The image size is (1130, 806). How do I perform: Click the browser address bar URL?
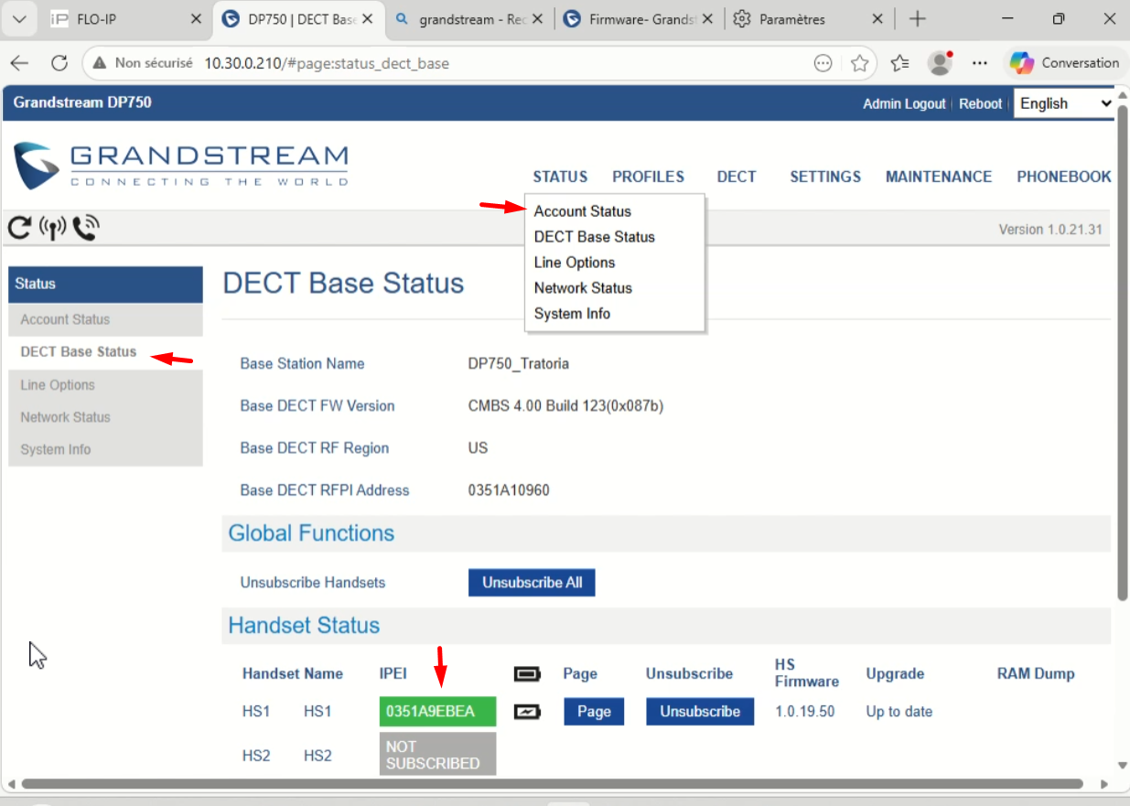point(327,63)
